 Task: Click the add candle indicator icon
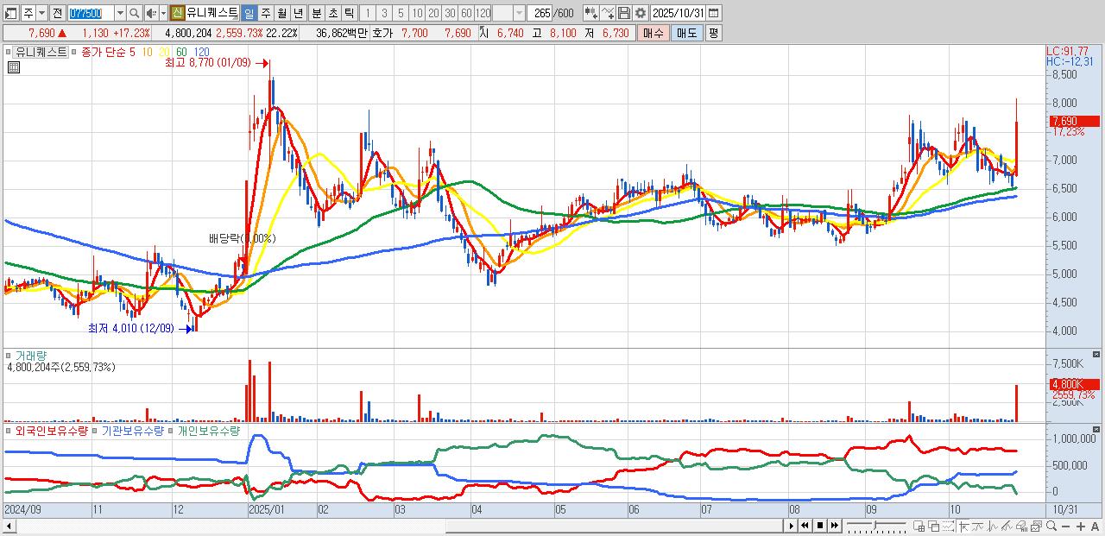coord(590,13)
